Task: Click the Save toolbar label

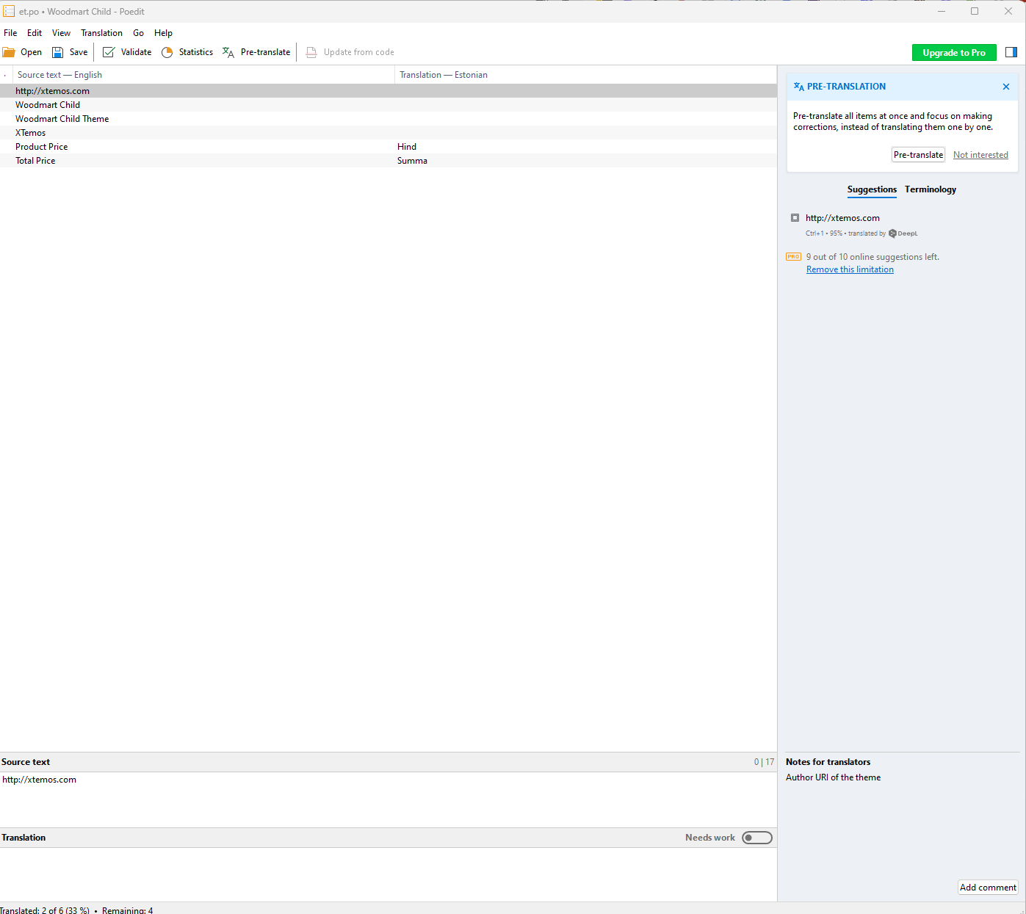Action: click(x=79, y=52)
